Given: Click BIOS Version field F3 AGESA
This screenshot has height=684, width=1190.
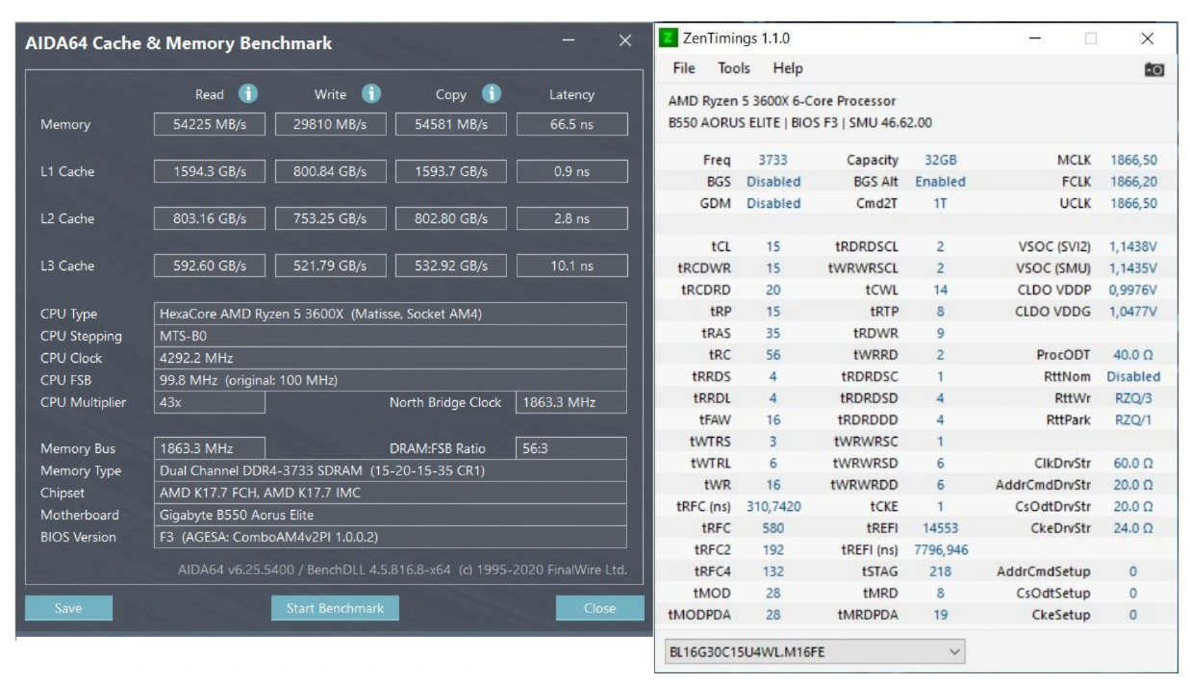Looking at the screenshot, I should point(391,537).
